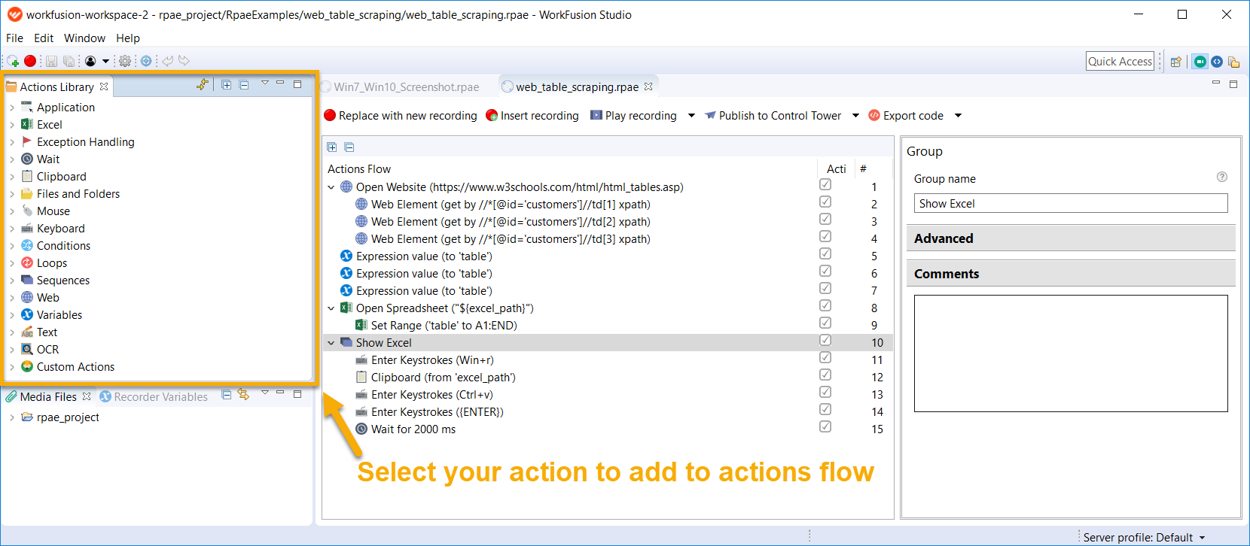Click the Group name input field
Viewport: 1250px width, 546px height.
1071,204
